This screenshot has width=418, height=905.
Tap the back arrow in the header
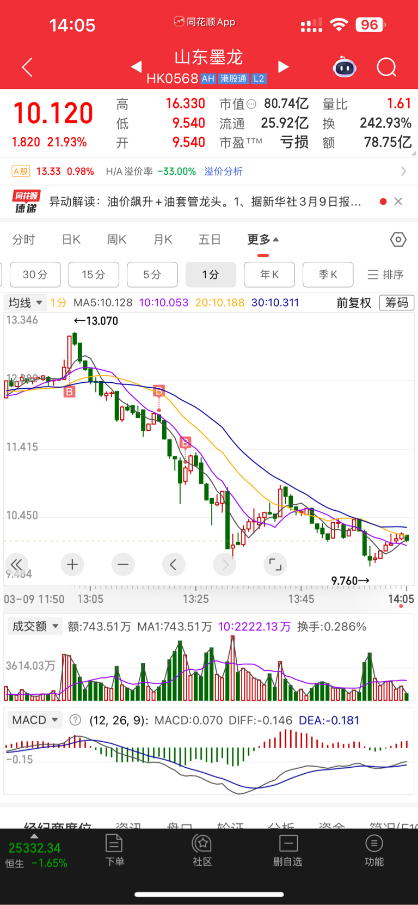pos(27,67)
